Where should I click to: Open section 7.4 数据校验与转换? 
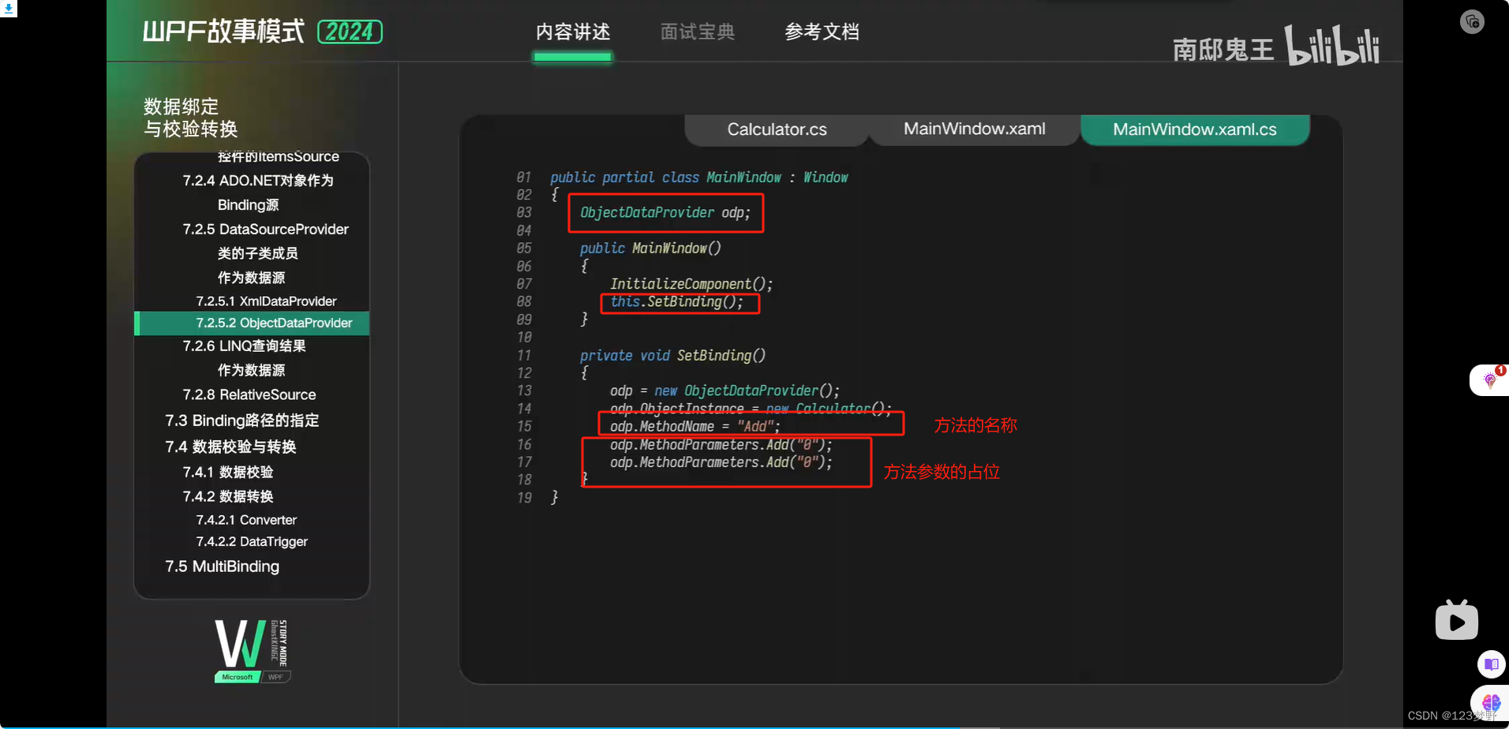(x=230, y=447)
